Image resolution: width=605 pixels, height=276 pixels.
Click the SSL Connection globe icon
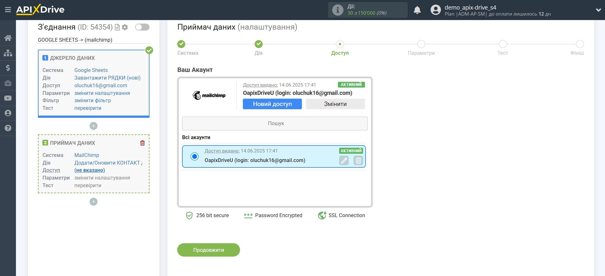322,216
